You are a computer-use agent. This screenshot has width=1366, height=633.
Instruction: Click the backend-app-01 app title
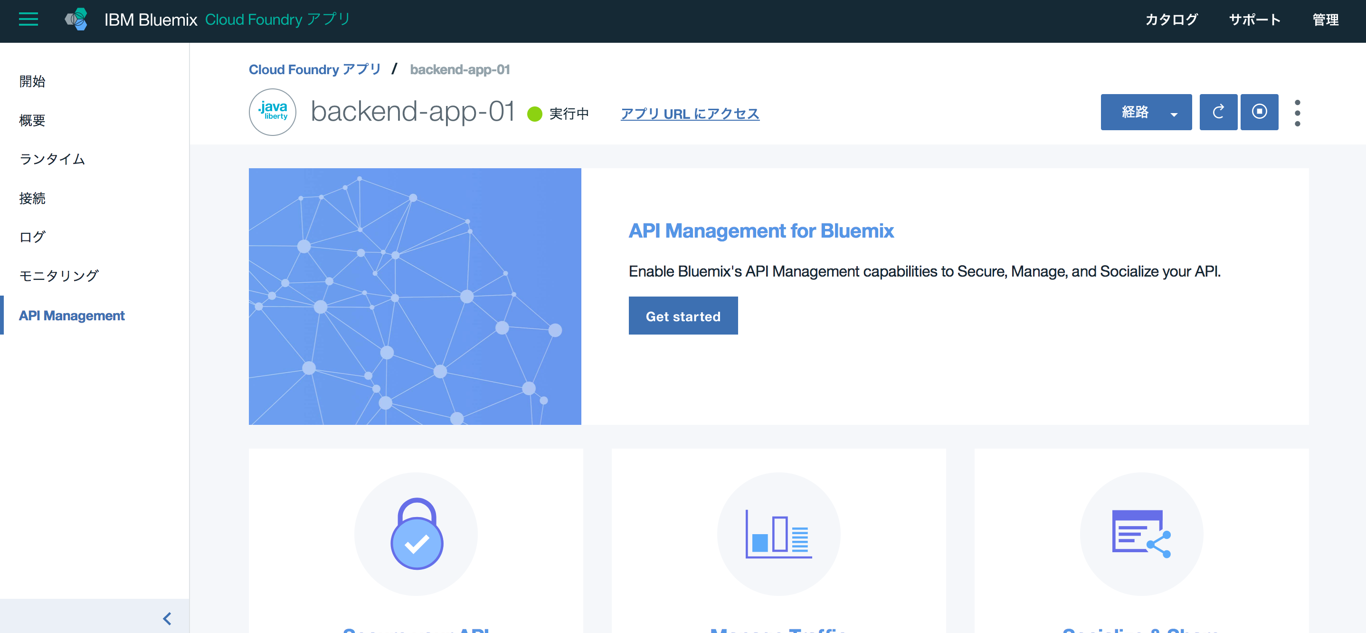pos(412,112)
